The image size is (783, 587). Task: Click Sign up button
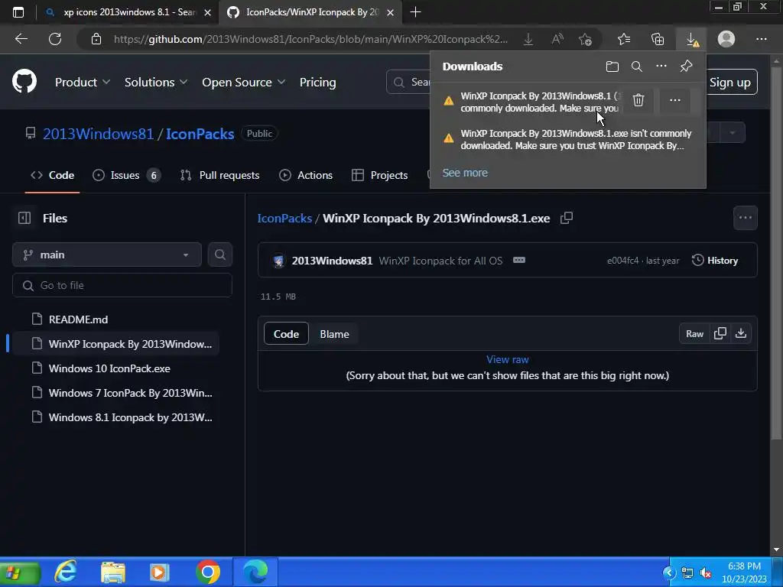[x=730, y=83]
